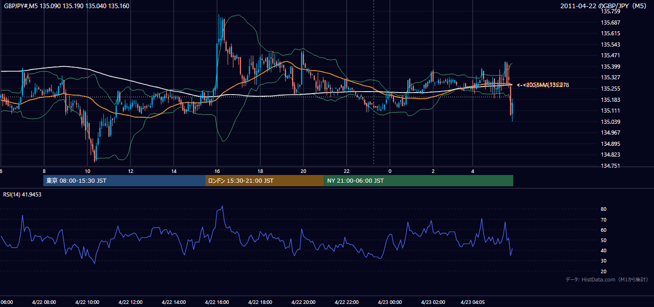The height and width of the screenshot is (307, 654).
Task: Click RSI axis level 20
Action: coord(604,271)
